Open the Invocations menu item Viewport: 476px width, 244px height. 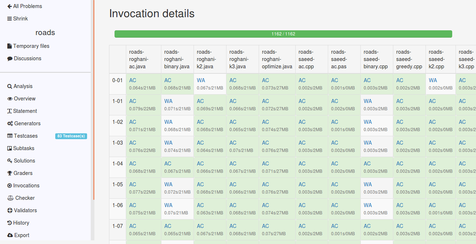pyautogui.click(x=26, y=186)
